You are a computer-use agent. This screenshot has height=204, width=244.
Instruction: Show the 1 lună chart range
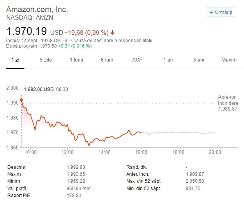point(76,60)
